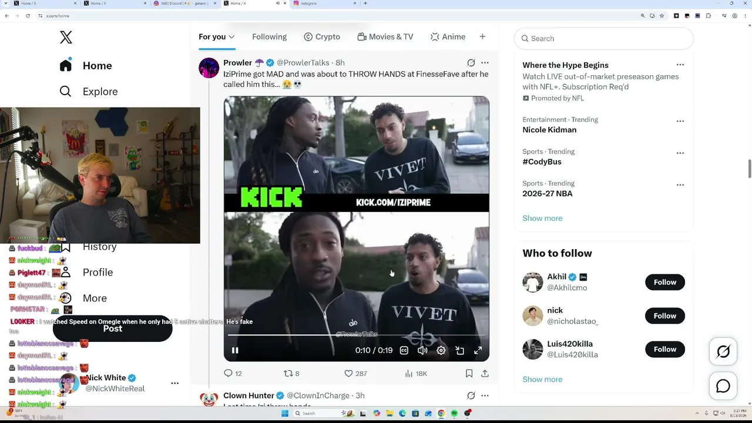The height and width of the screenshot is (423, 752).
Task: Reload the page in Chrome
Action: point(28,16)
